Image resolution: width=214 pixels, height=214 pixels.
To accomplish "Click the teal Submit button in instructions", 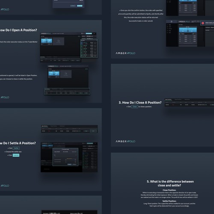I will tap(16, 155).
